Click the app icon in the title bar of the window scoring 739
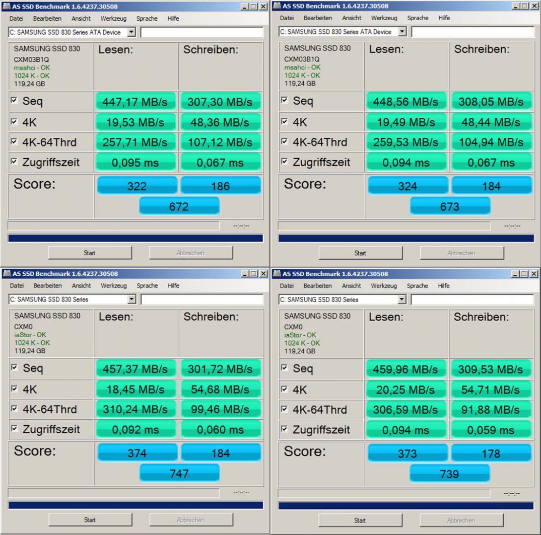The width and height of the screenshot is (541, 535). pyautogui.click(x=277, y=274)
